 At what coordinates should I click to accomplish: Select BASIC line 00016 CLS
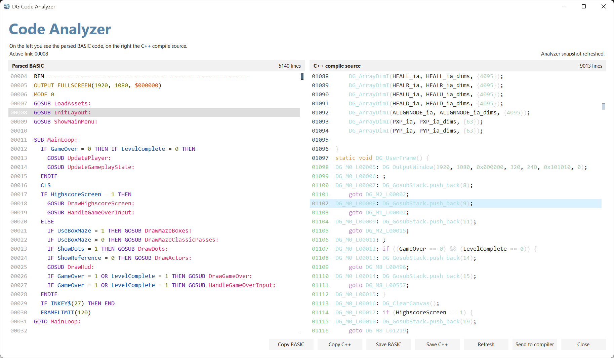(154, 185)
